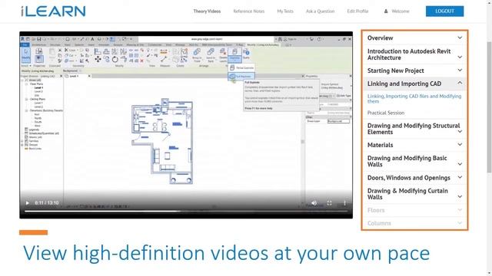
Task: Select Revit Links in the Project Browser
Action: click(x=35, y=149)
